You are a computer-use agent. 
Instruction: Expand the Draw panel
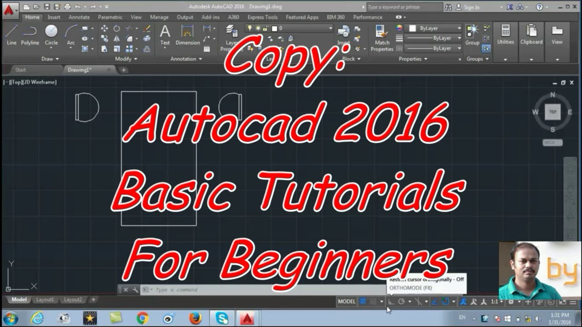coord(50,59)
